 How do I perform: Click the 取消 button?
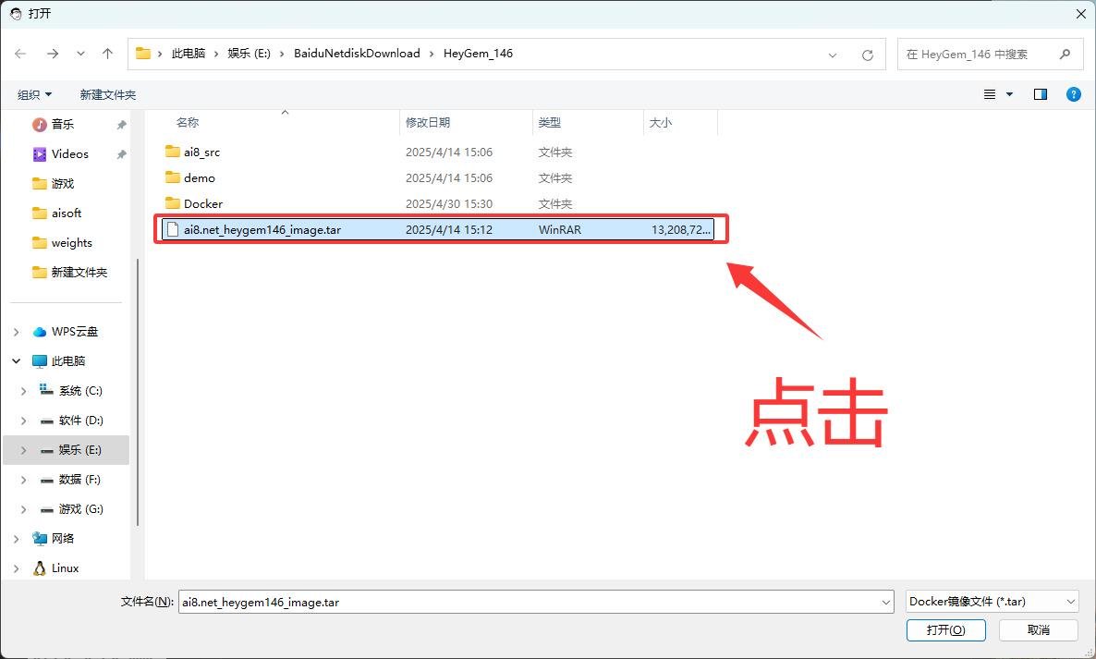[x=1038, y=629]
